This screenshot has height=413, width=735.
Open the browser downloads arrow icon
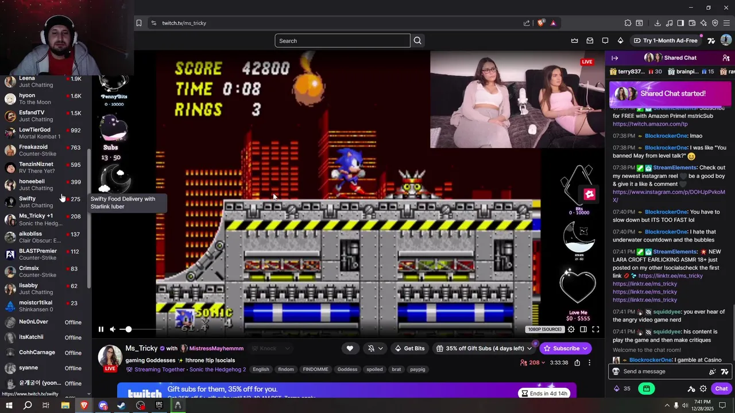point(657,23)
